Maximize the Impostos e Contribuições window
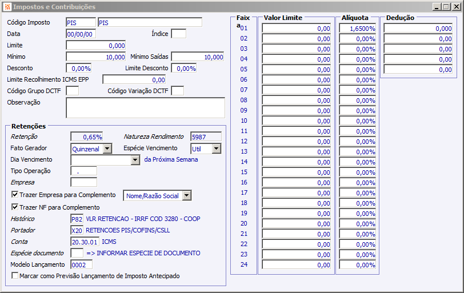464x293 pixels. tap(446, 7)
